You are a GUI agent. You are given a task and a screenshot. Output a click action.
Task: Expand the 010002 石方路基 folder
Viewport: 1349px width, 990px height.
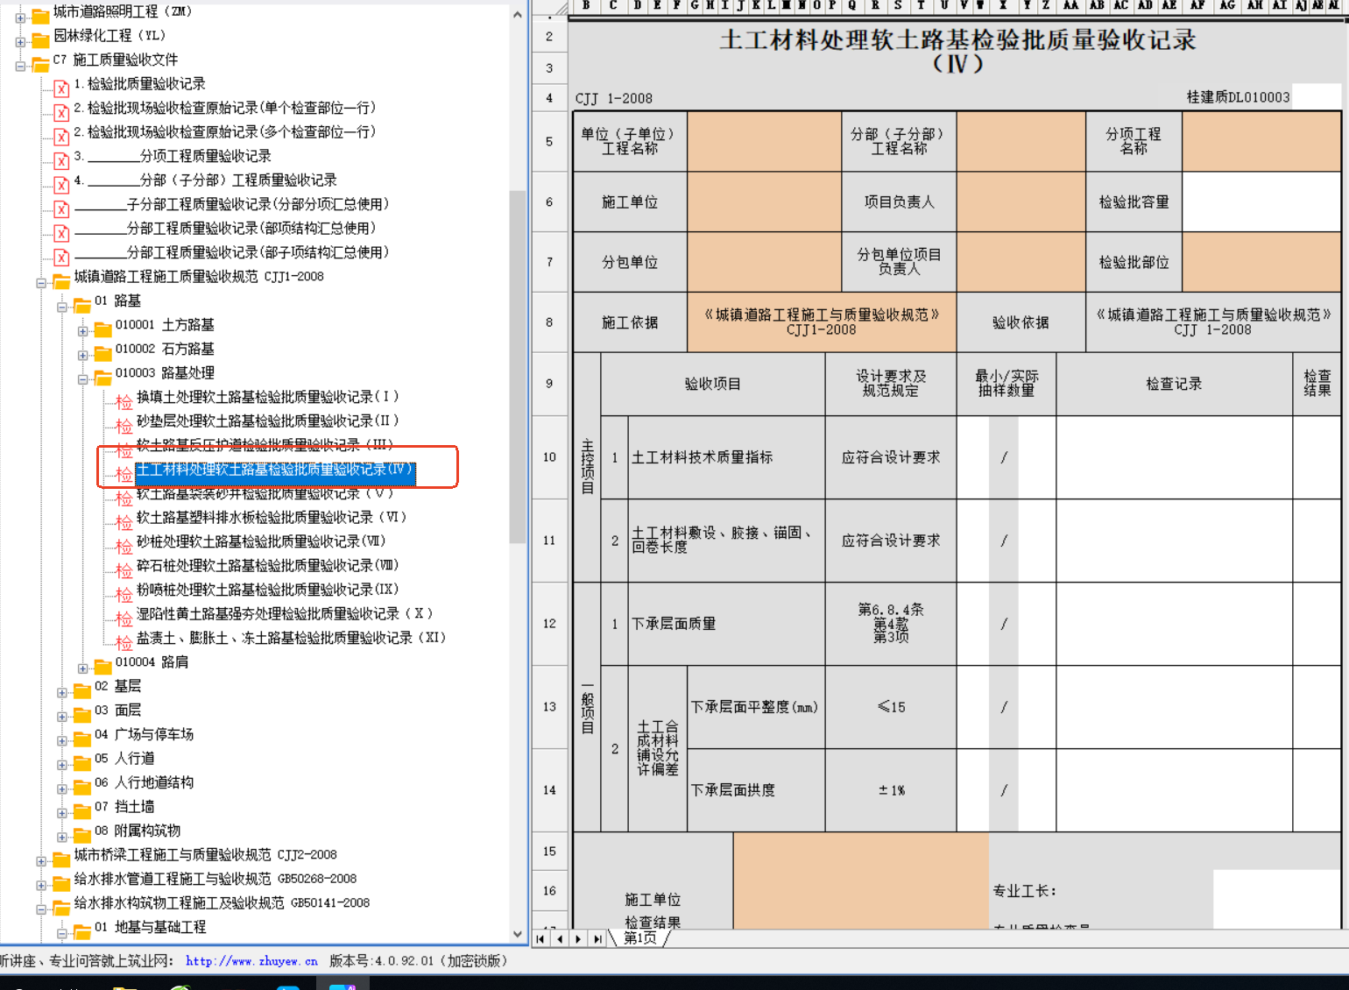[x=83, y=355]
